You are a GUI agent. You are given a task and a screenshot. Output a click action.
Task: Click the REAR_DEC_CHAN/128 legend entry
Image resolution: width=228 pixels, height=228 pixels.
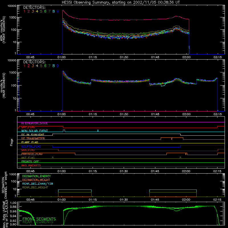coord(38,184)
